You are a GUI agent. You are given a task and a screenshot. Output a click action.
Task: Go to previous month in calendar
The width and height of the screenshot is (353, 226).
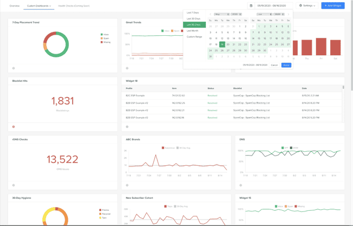(x=211, y=15)
